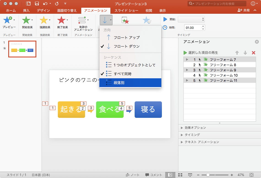Open Comments in the status bar

(x=153, y=175)
